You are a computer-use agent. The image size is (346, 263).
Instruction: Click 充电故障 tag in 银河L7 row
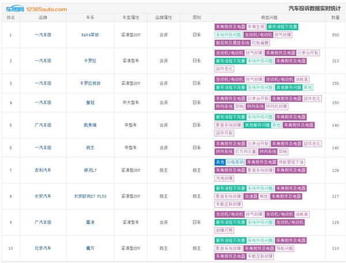pyautogui.click(x=224, y=178)
